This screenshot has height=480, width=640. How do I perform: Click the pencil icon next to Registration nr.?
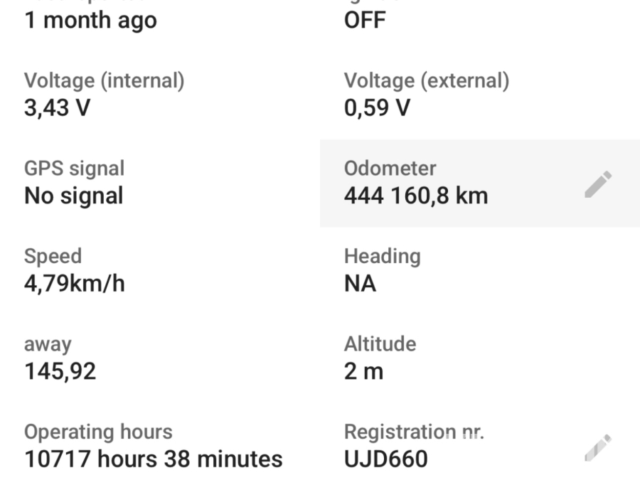point(598,447)
